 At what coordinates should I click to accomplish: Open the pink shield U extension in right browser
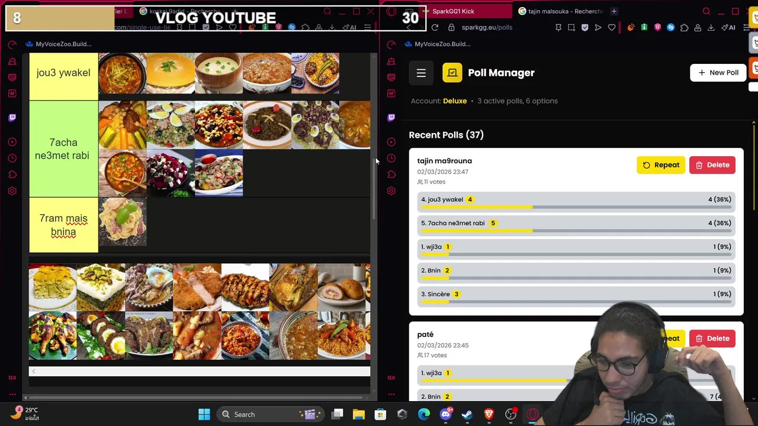pyautogui.click(x=657, y=27)
